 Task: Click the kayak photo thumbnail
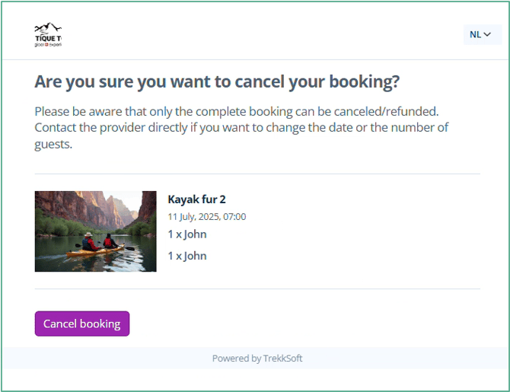95,231
